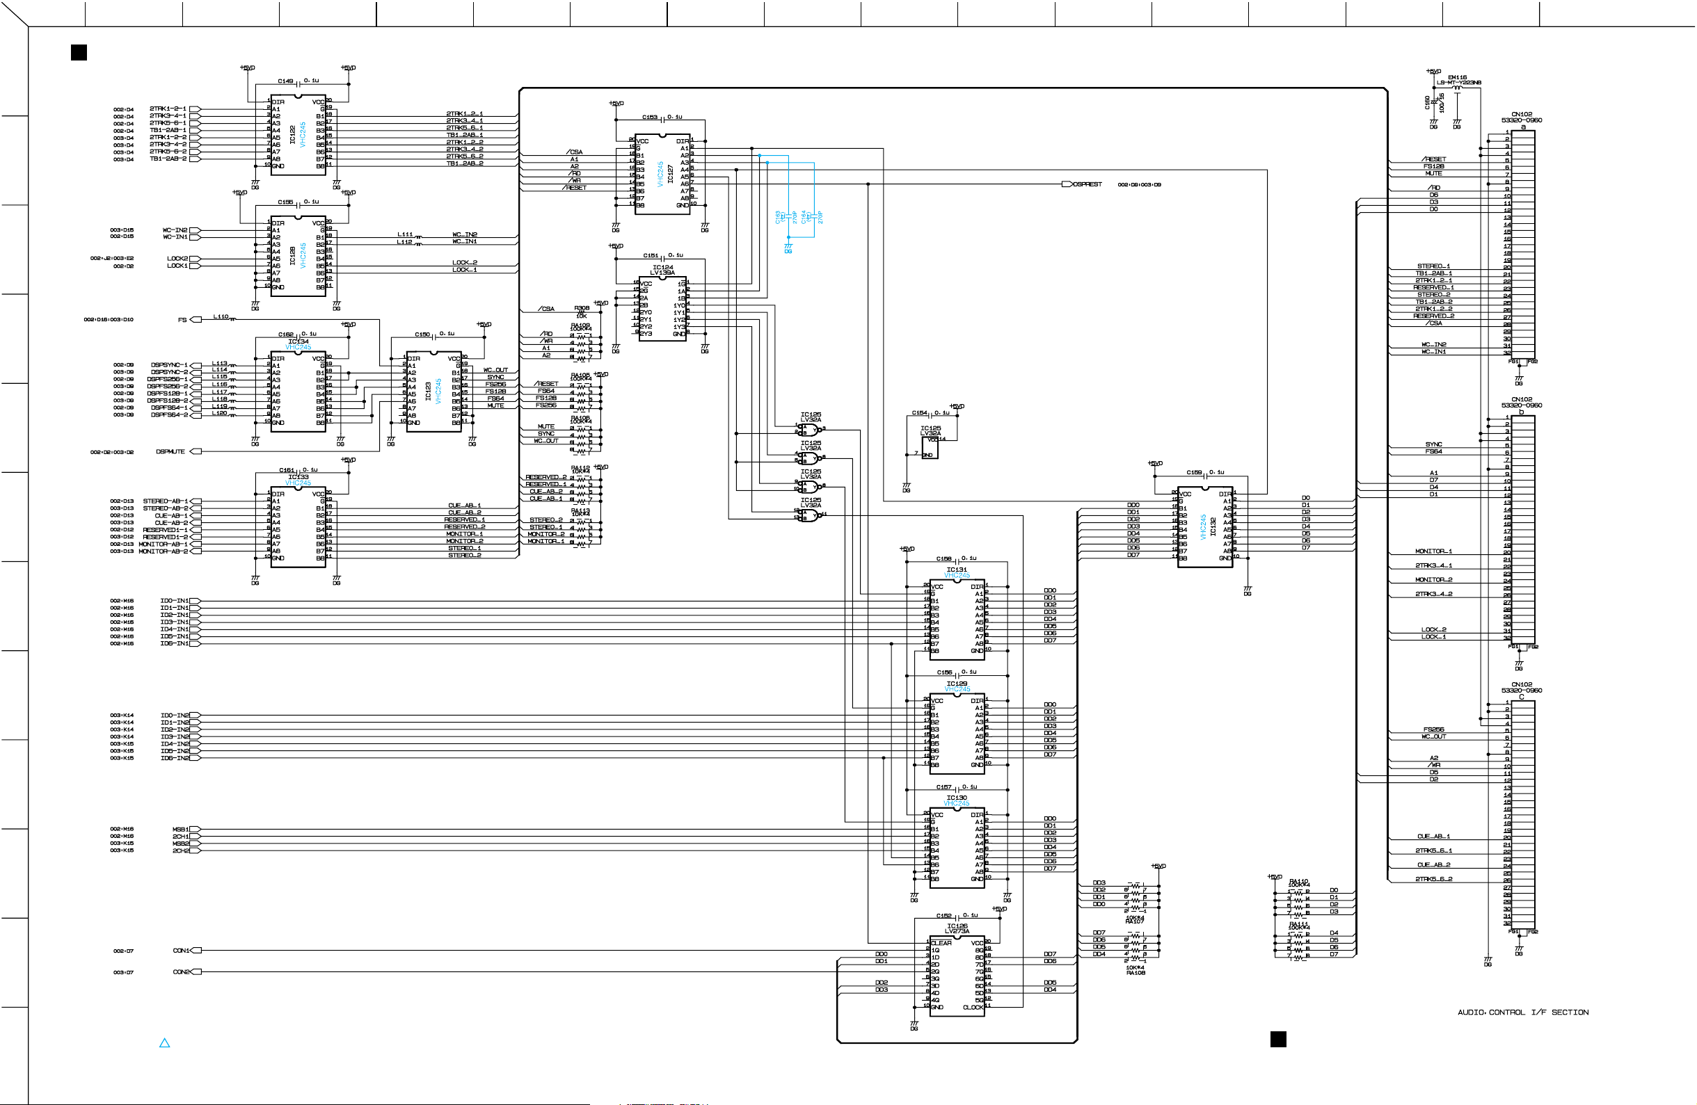Screen dimensions: 1697x1105
Task: Select the FS port beside inductor L110
Action: coord(196,320)
